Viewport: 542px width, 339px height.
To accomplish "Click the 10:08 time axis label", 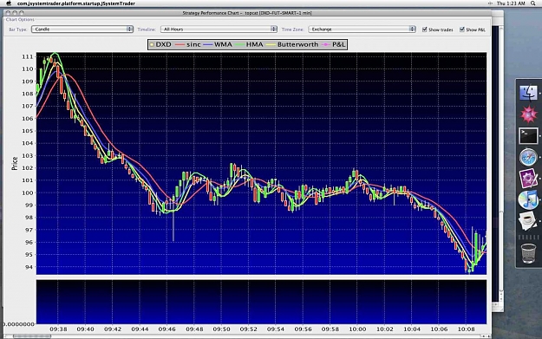I will pos(467,329).
